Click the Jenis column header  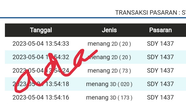pos(109,30)
